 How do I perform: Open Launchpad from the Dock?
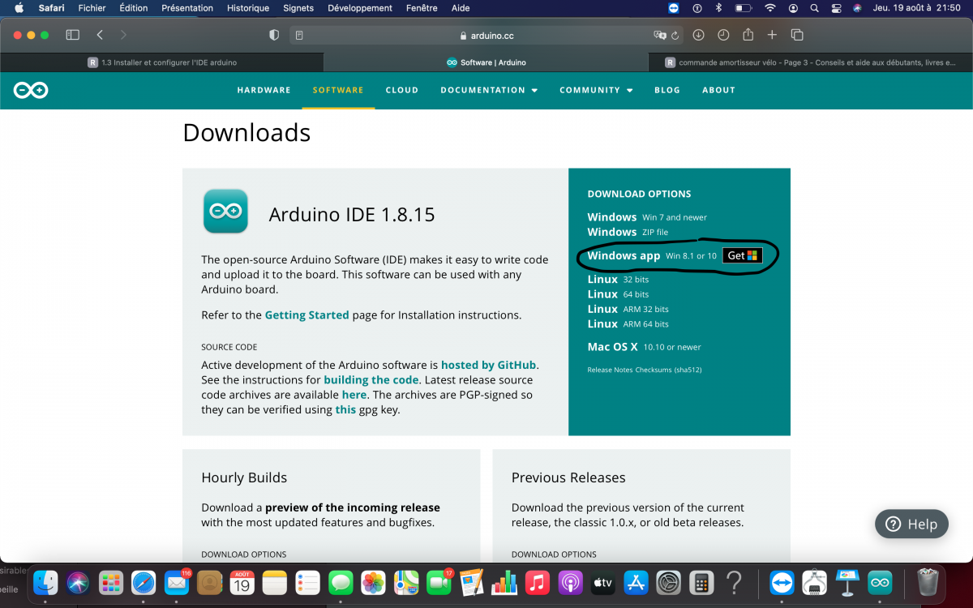pos(111,582)
